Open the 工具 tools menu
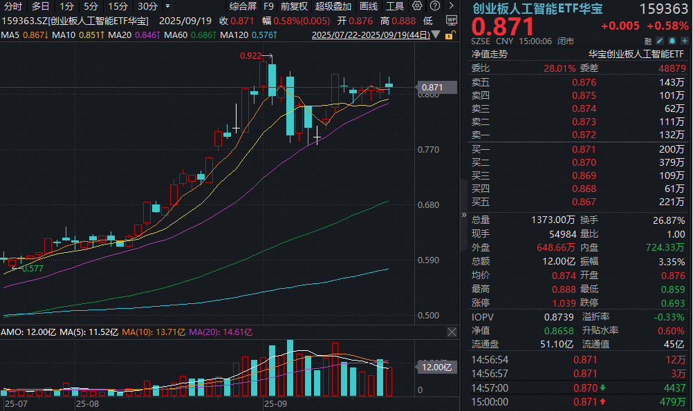The height and width of the screenshot is (411, 693). click(394, 6)
